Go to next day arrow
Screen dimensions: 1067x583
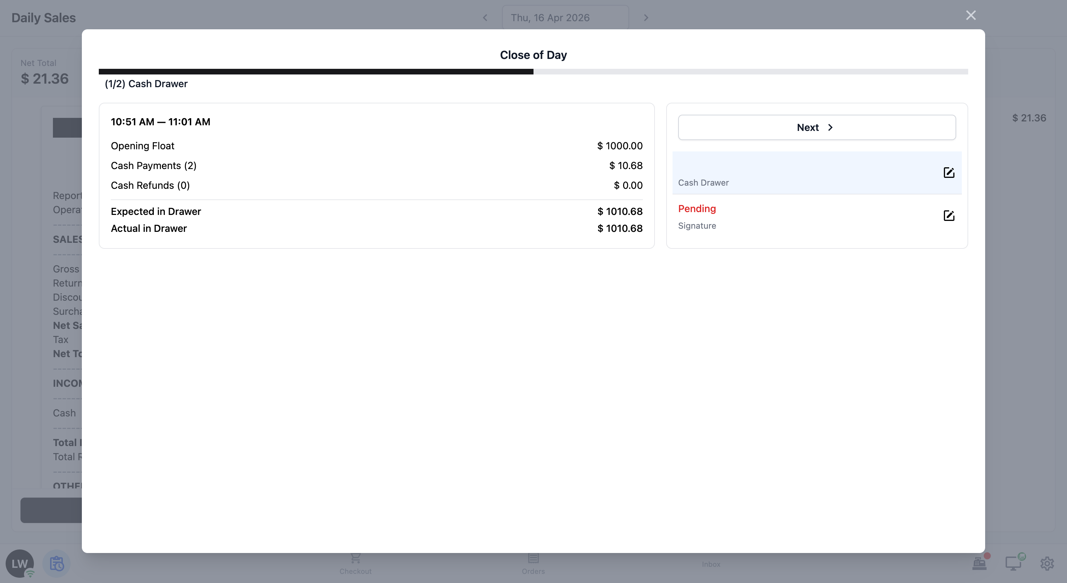646,18
